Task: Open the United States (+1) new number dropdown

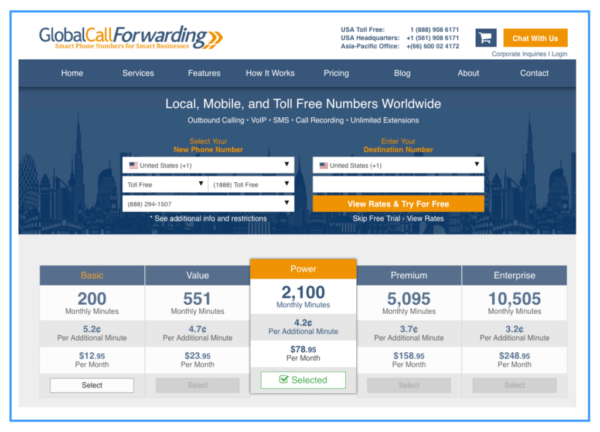Action: click(x=208, y=165)
